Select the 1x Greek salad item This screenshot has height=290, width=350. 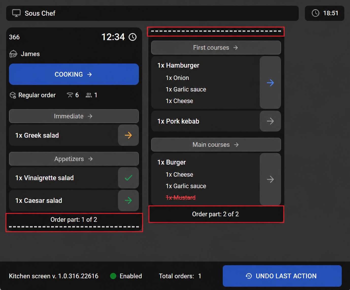63,135
